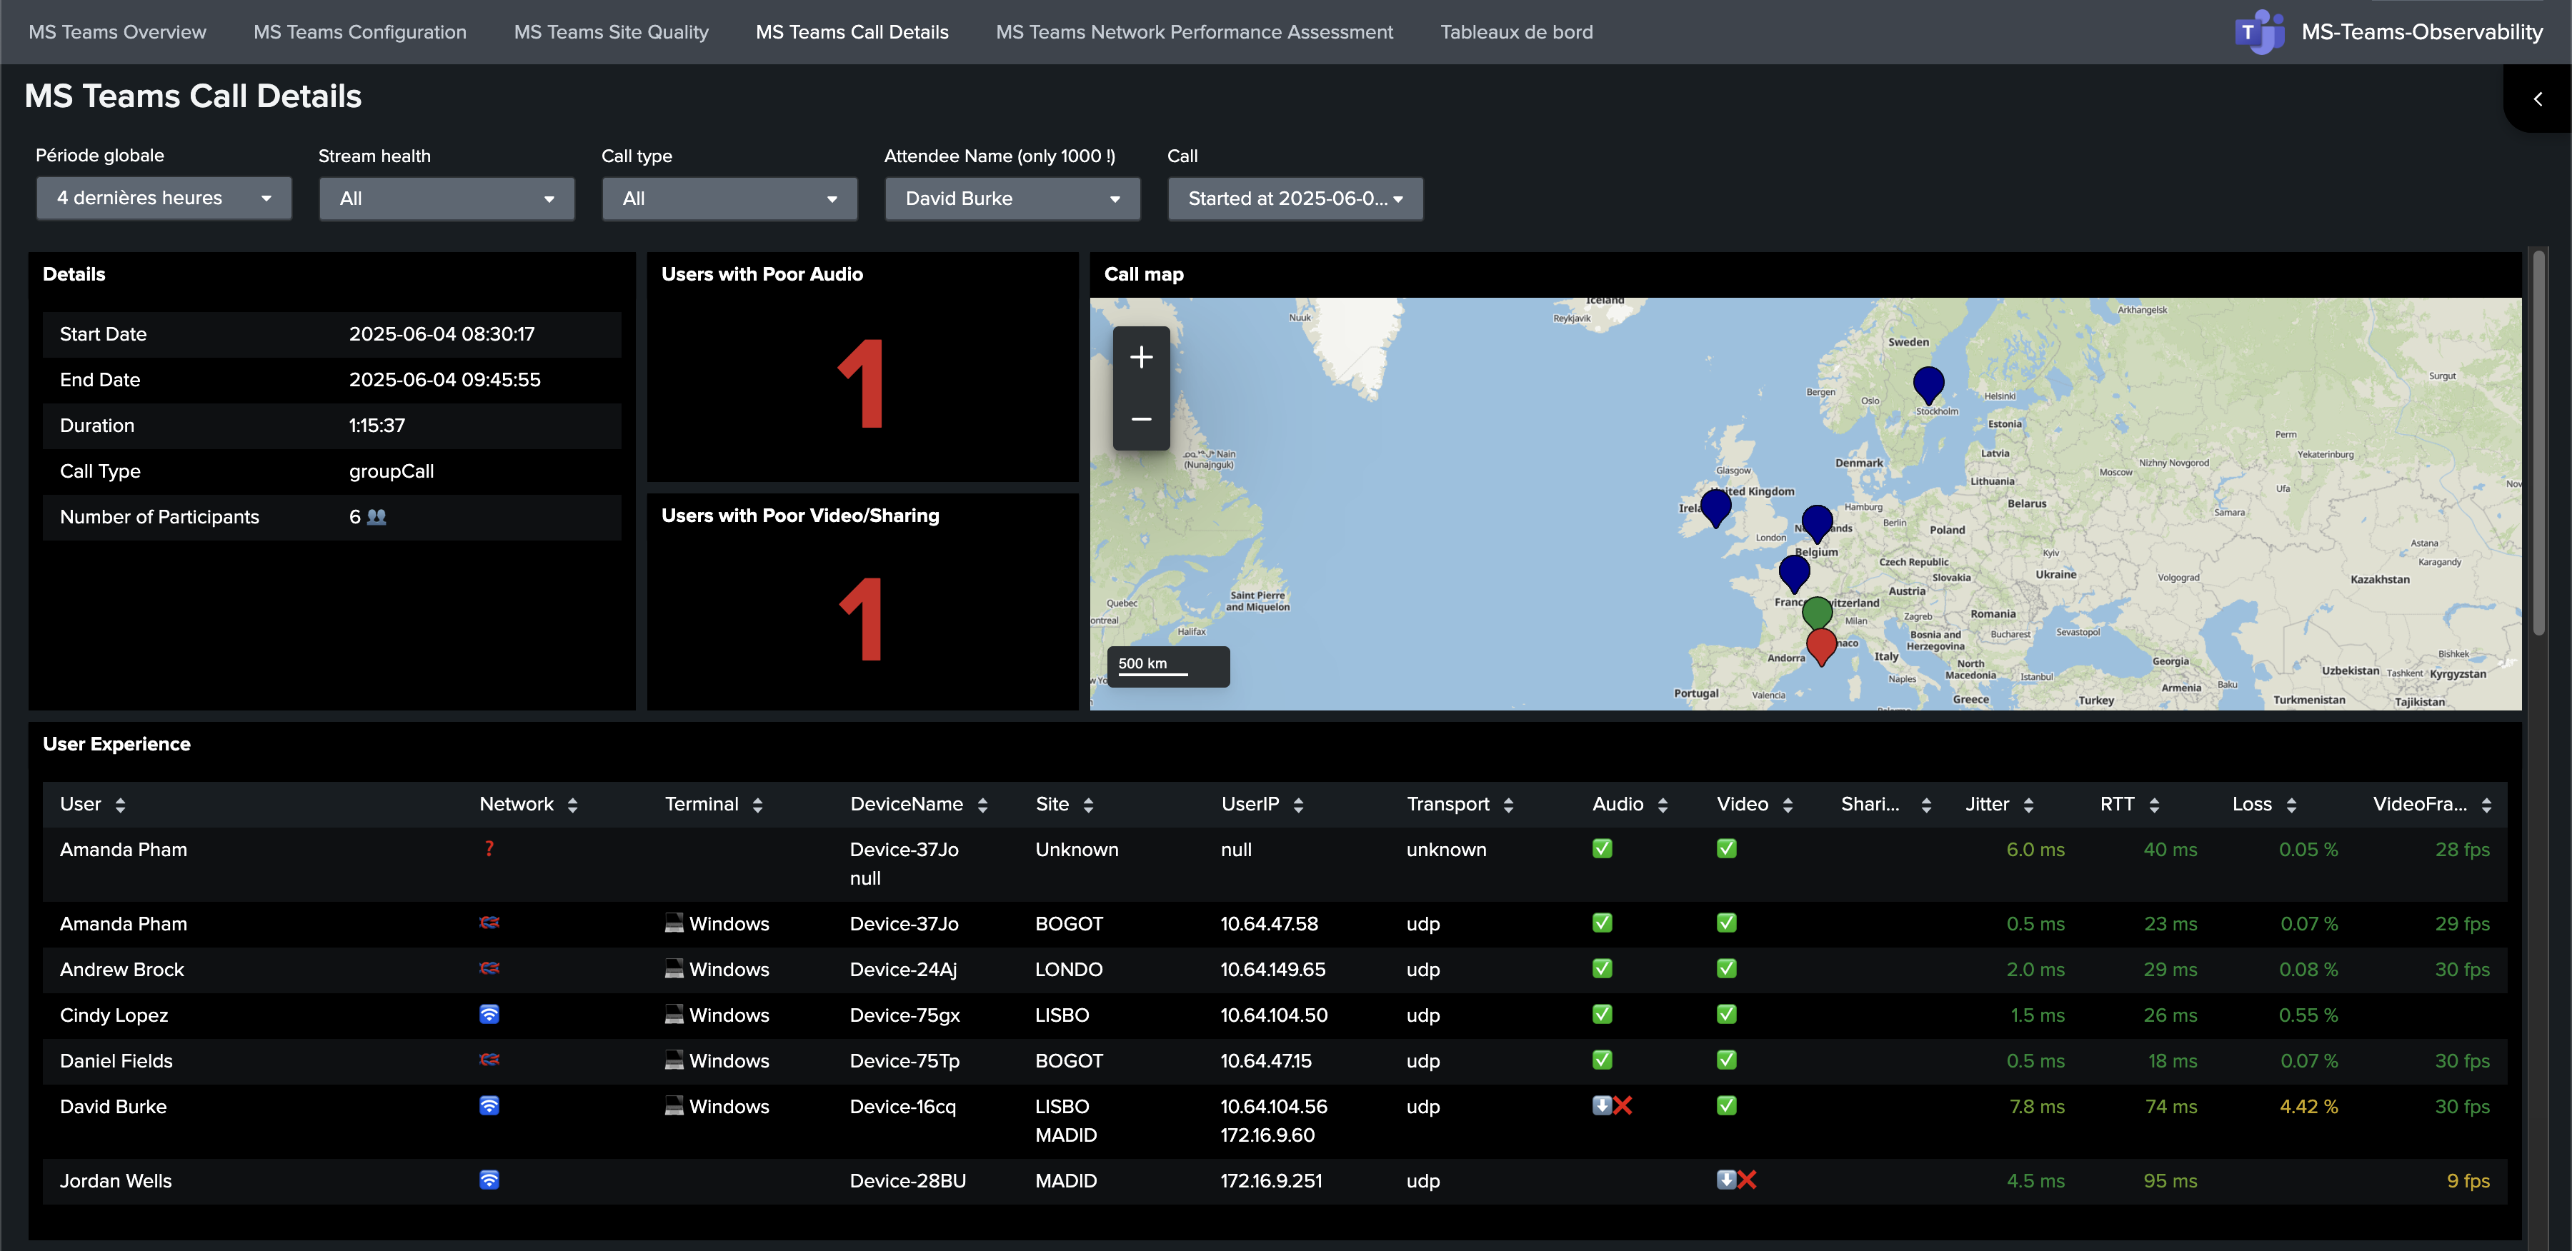2572x1251 pixels.
Task: Open the Attendee Name dropdown showing David Burke
Action: 1012,198
